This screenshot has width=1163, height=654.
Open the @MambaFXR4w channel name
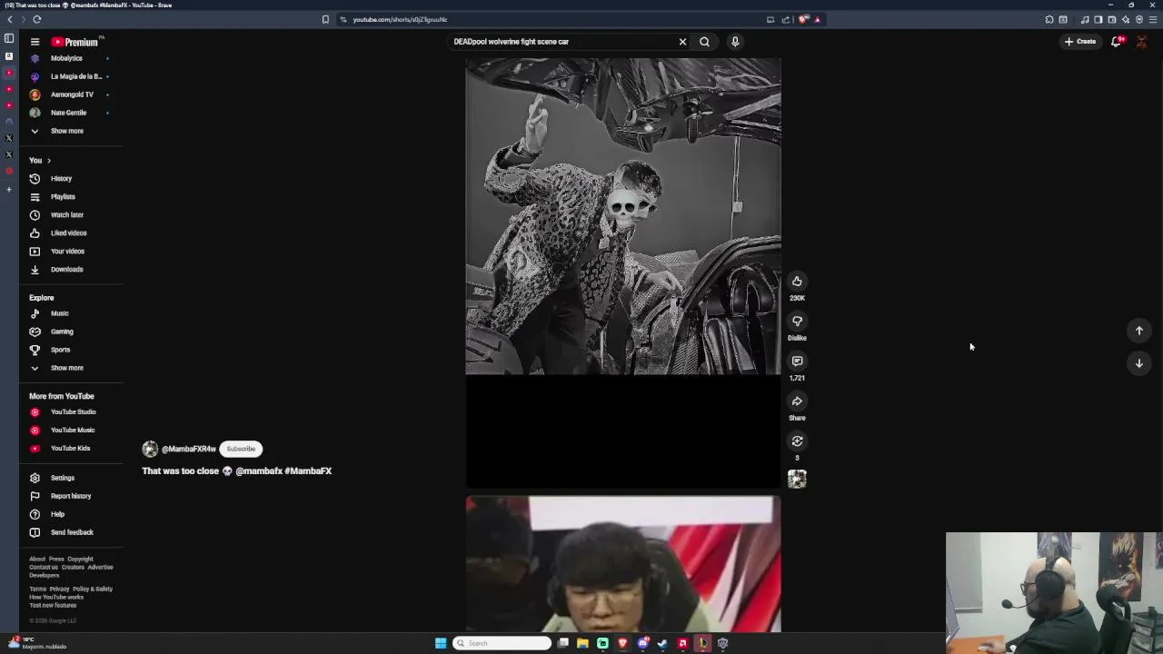[188, 449]
